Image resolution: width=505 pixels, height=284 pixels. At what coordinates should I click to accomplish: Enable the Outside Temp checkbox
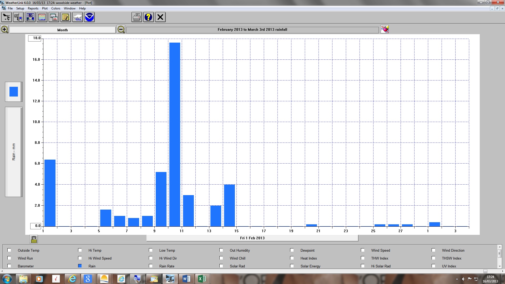coord(9,250)
